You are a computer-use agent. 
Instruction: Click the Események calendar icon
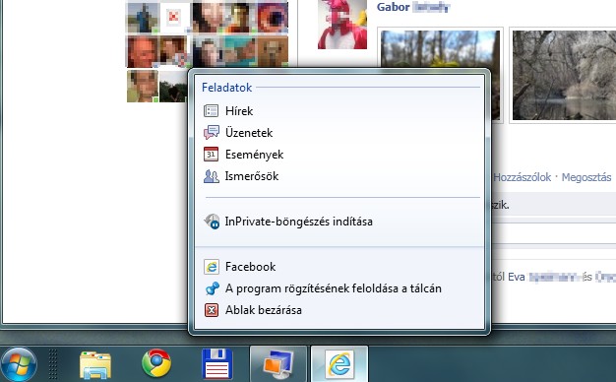pyautogui.click(x=211, y=154)
